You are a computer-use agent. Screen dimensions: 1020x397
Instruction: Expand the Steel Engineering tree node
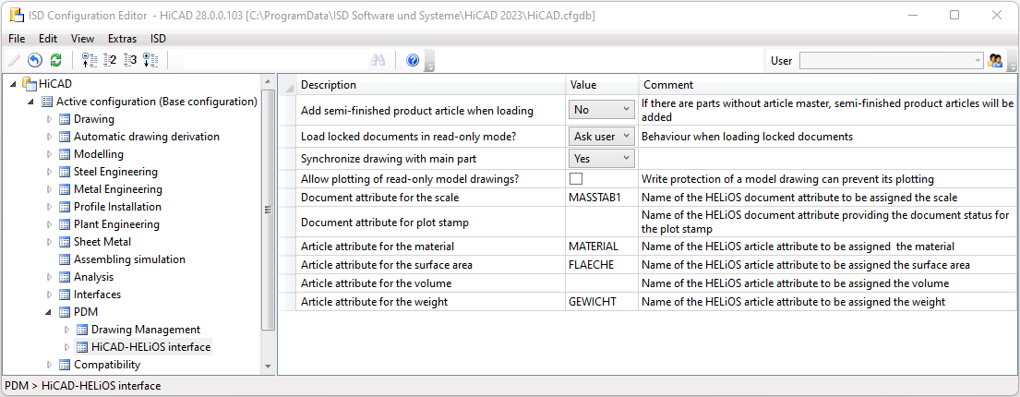50,172
